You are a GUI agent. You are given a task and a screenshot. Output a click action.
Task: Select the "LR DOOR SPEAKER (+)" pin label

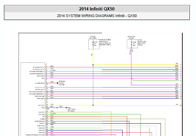(37, 72)
